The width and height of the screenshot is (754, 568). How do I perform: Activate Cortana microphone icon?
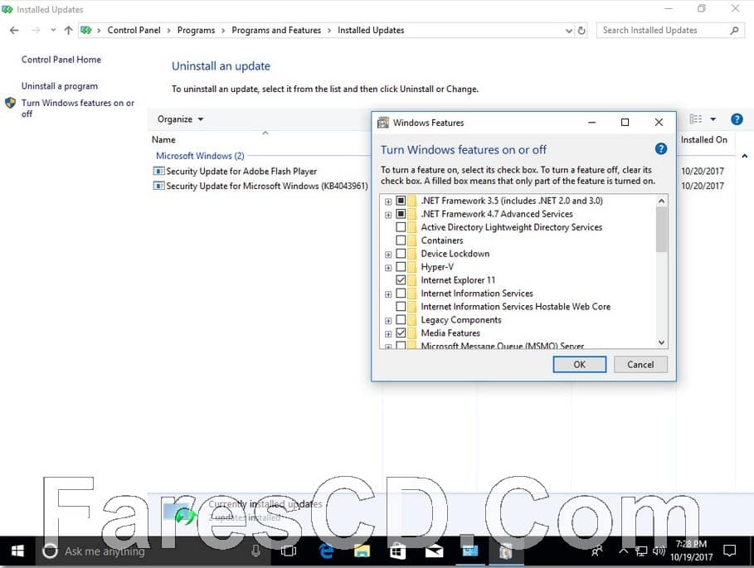point(255,551)
